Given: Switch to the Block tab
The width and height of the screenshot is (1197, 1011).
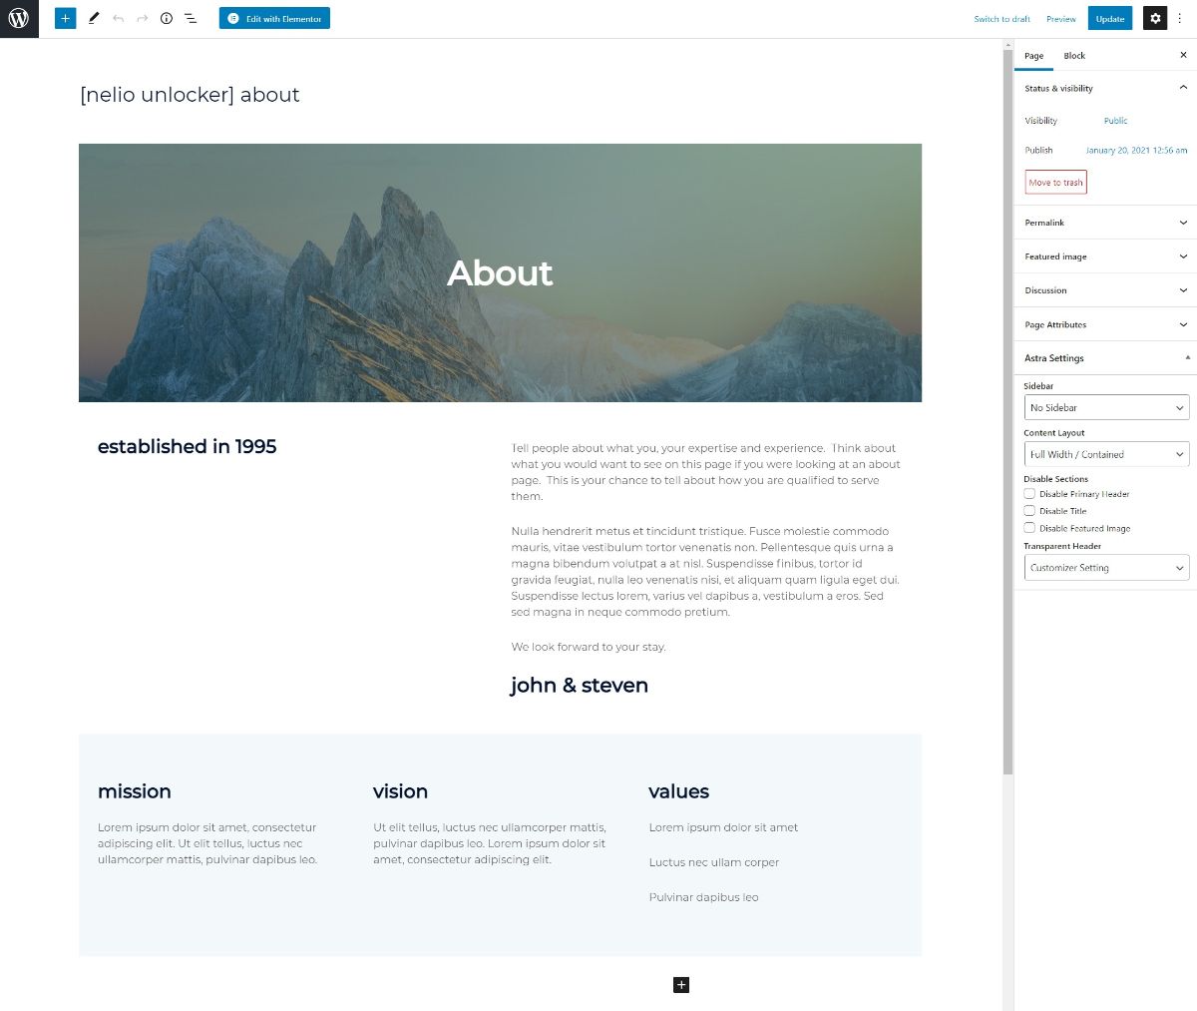Looking at the screenshot, I should (1074, 56).
